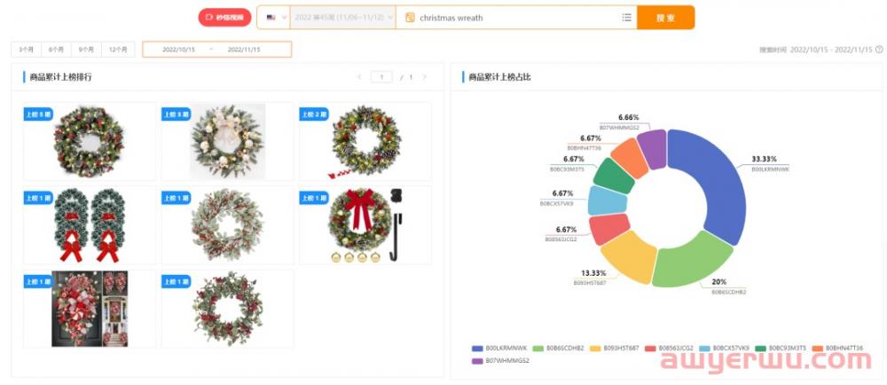887x385 pixels.
Task: Open the pinecone wreath listed 2 periods
Action: pyautogui.click(x=365, y=141)
